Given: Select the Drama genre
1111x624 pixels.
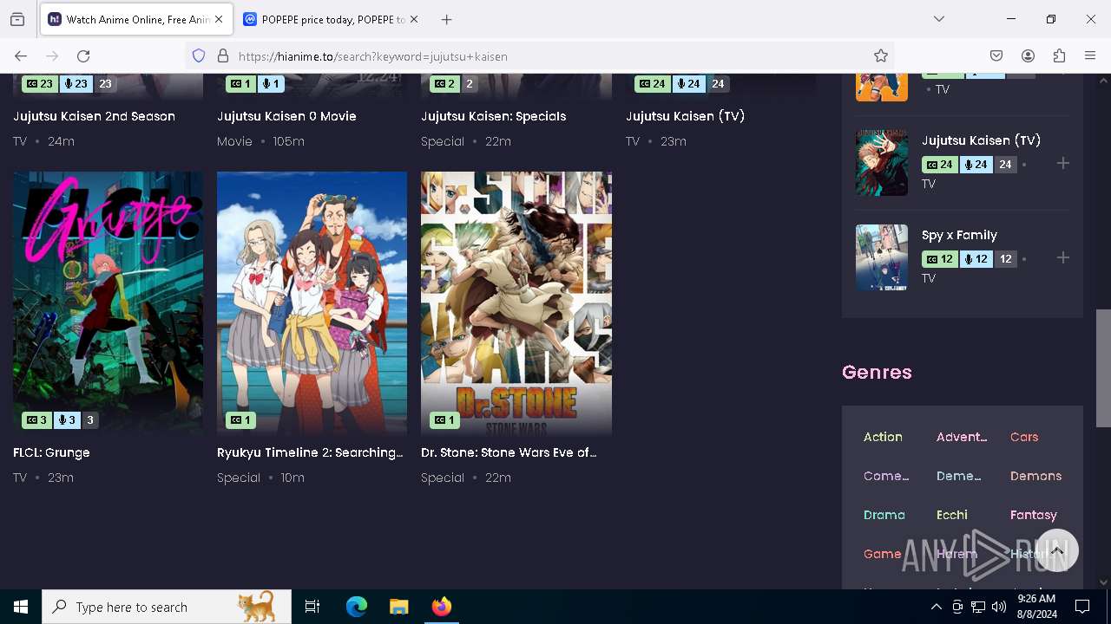Looking at the screenshot, I should coord(884,515).
